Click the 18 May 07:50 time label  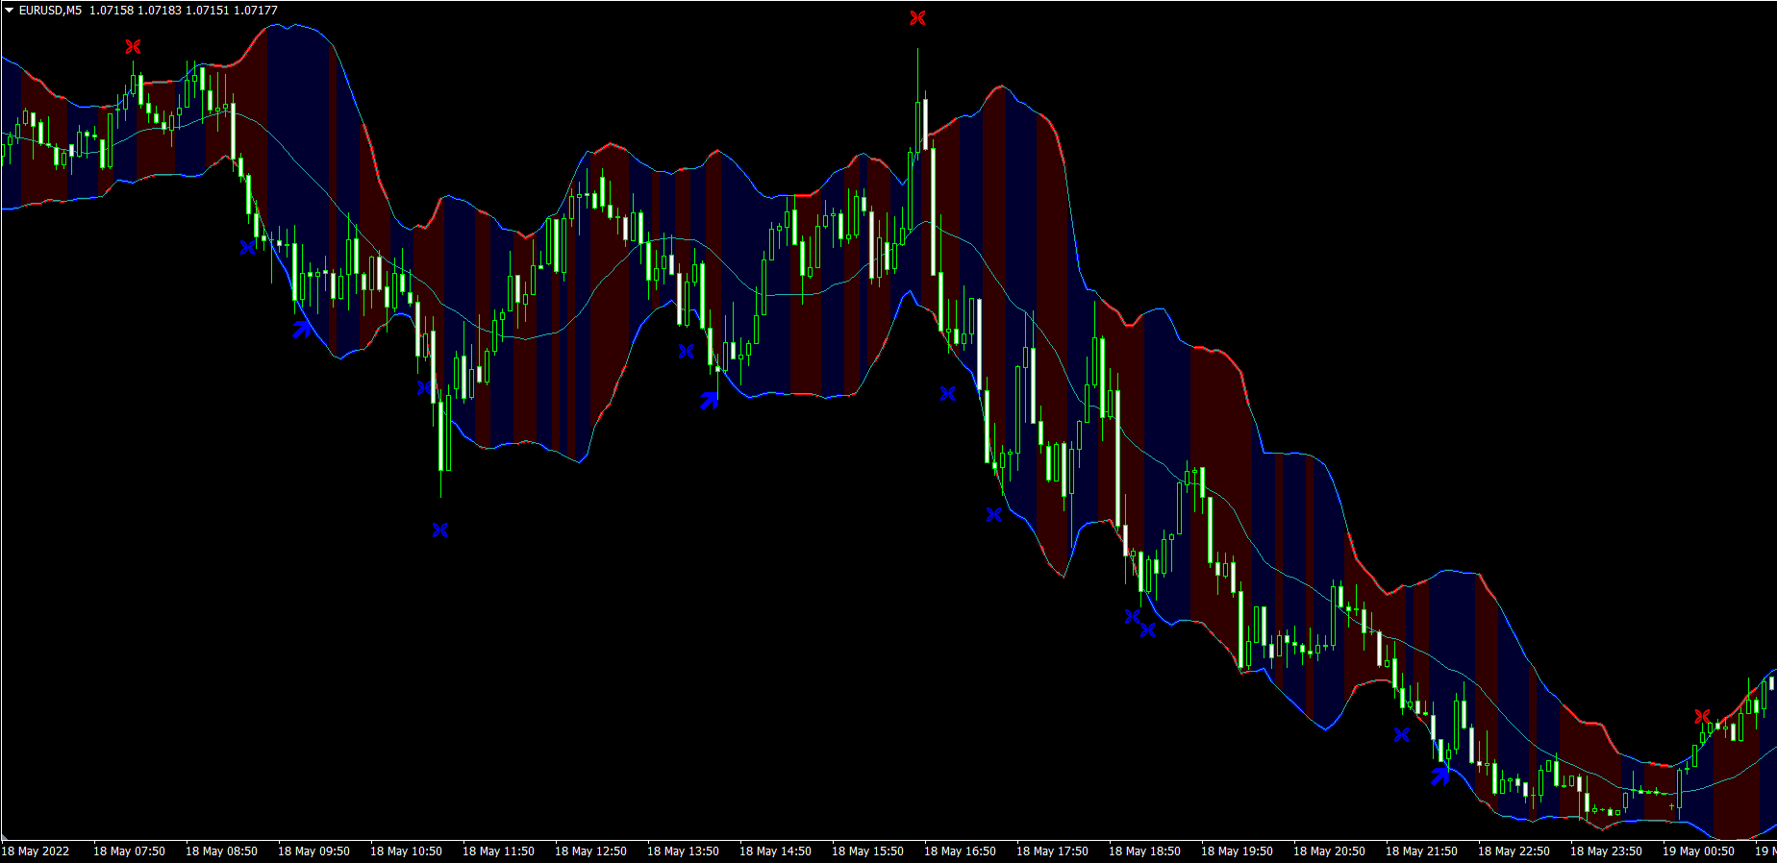tap(129, 851)
